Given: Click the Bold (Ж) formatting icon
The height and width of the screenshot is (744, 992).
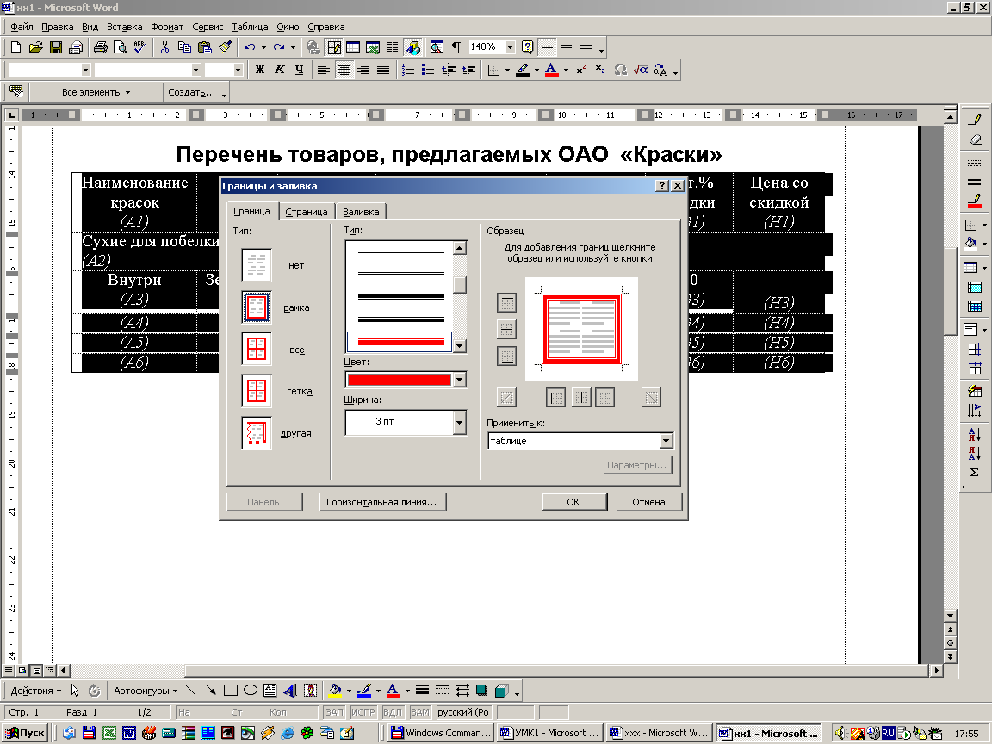Looking at the screenshot, I should point(259,70).
